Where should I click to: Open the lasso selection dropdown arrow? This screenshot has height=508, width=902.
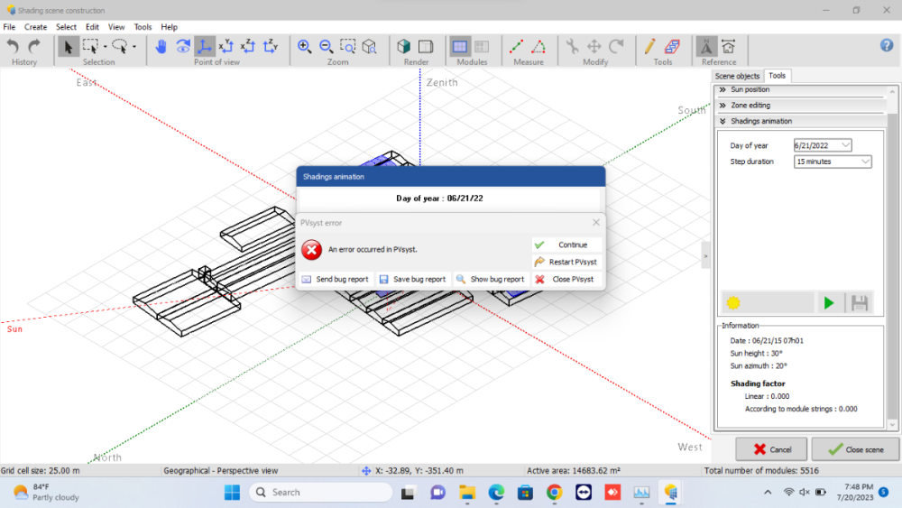point(134,47)
